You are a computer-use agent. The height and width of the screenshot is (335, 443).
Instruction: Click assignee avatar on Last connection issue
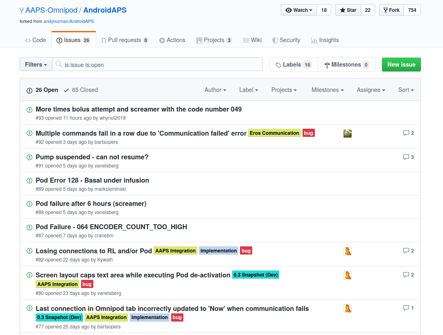[x=348, y=308]
